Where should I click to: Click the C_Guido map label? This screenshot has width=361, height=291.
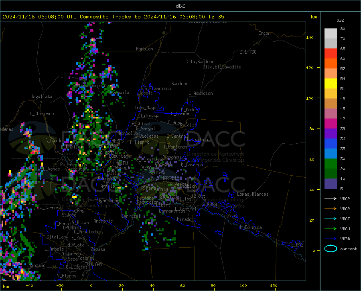click(54, 140)
